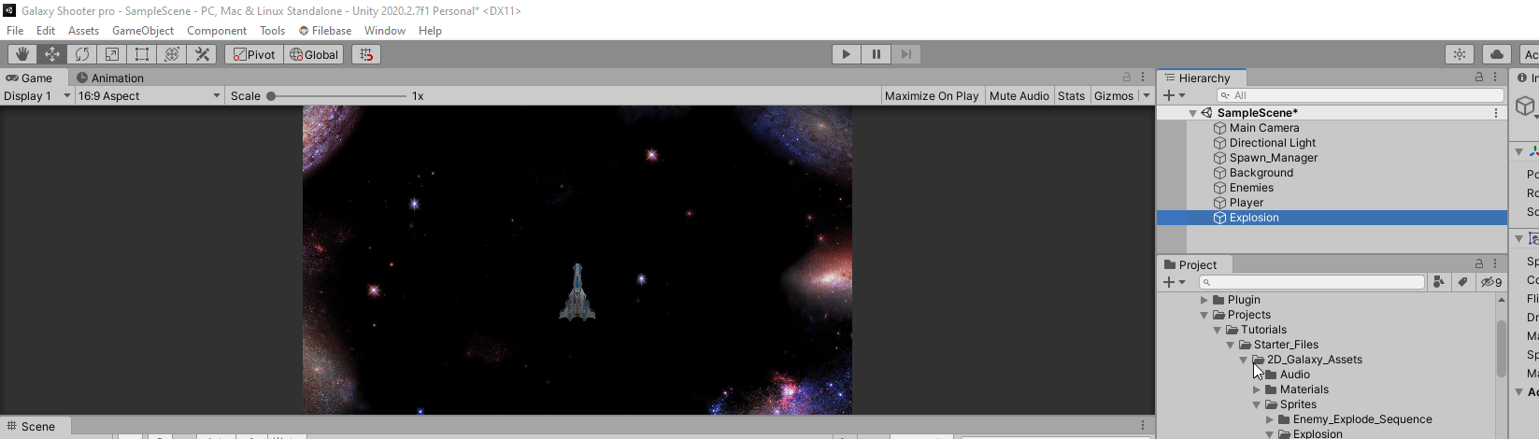Click the Sprites folder icon
The width and height of the screenshot is (1539, 439).
pyautogui.click(x=1271, y=404)
